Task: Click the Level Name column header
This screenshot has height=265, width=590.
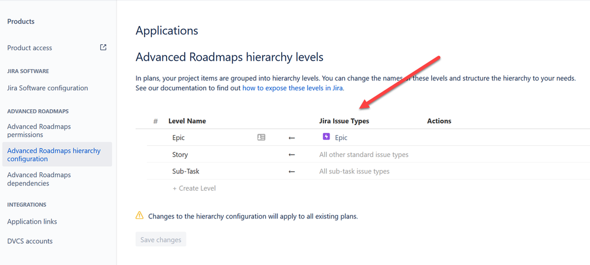Action: pyautogui.click(x=187, y=121)
